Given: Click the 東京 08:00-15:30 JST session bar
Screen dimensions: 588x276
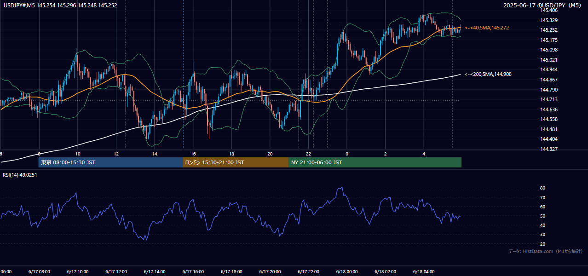Looking at the screenshot, I should (110, 162).
